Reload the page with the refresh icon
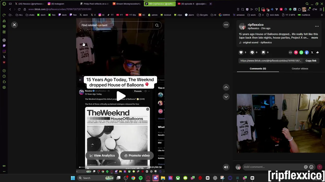The width and height of the screenshot is (325, 182). coord(19,9)
